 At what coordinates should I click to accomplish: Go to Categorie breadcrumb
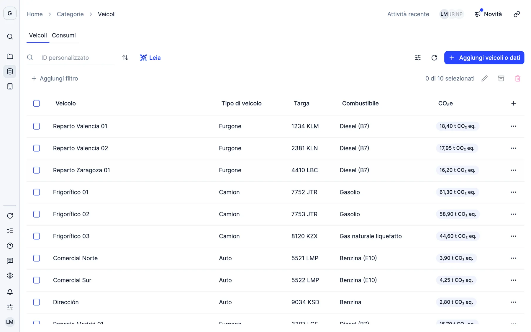pyautogui.click(x=70, y=14)
